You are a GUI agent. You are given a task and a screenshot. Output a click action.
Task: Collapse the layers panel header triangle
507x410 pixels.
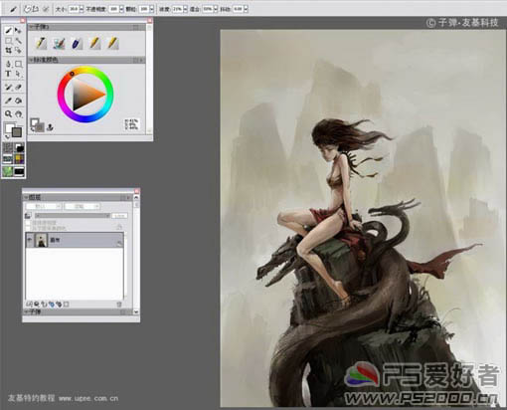pos(26,197)
